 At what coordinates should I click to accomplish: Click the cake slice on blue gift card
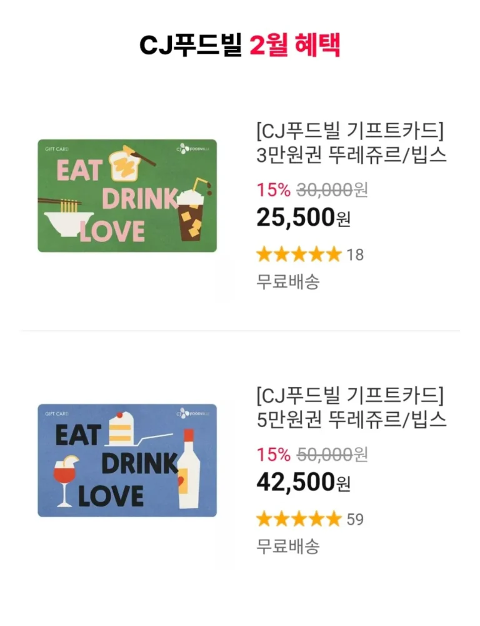click(121, 430)
